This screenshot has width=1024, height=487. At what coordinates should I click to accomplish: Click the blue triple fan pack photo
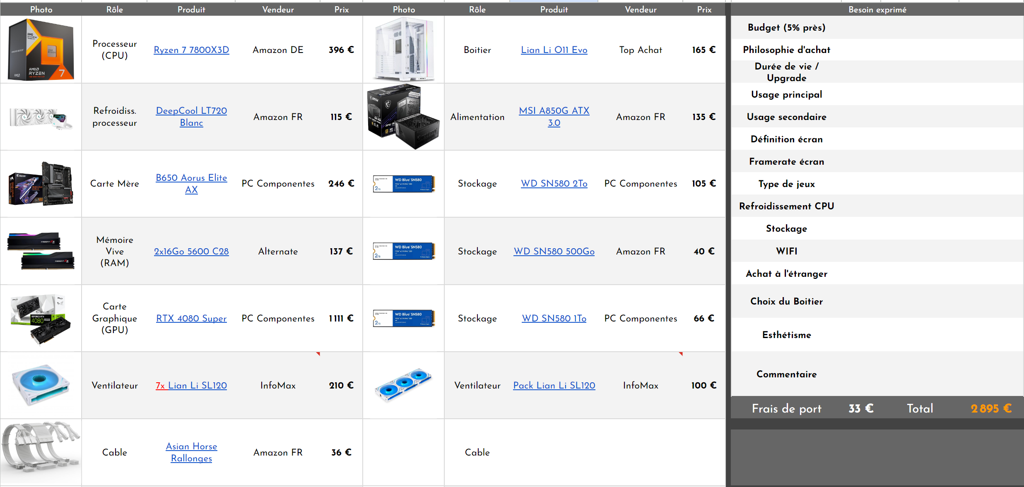(403, 385)
